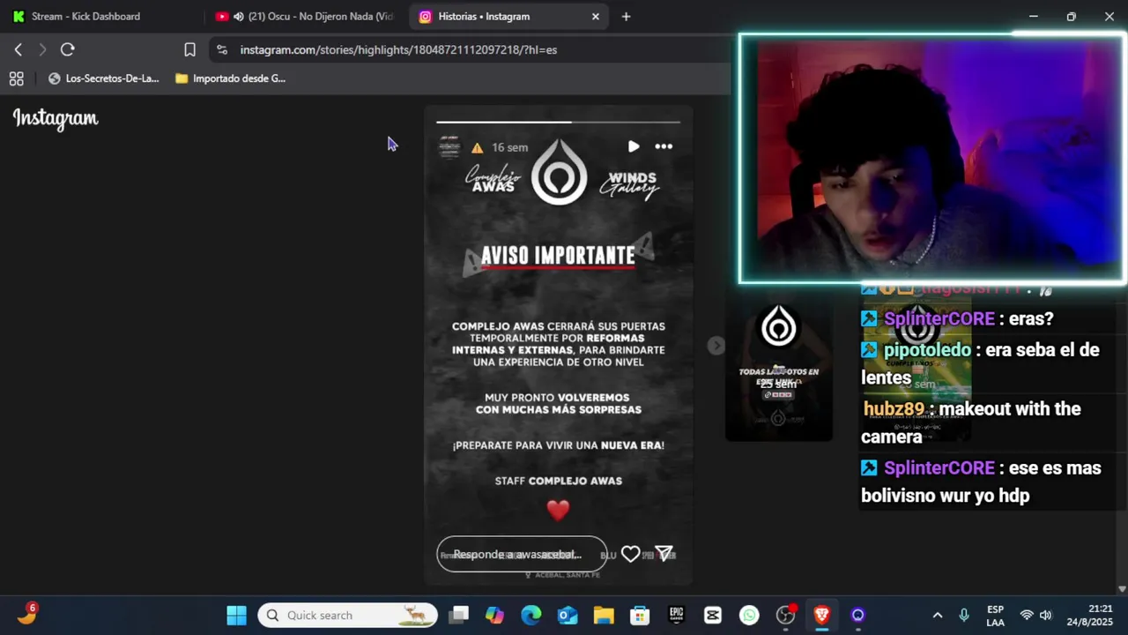
Task: Open OBS Studio from taskbar
Action: click(x=785, y=615)
